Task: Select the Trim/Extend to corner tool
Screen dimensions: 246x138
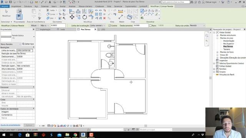Action: tap(91, 17)
